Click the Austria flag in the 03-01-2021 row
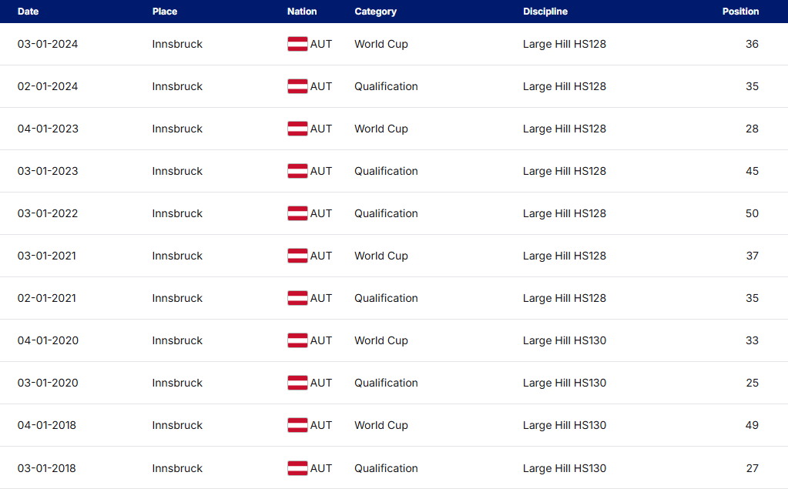The height and width of the screenshot is (489, 788). coord(297,256)
